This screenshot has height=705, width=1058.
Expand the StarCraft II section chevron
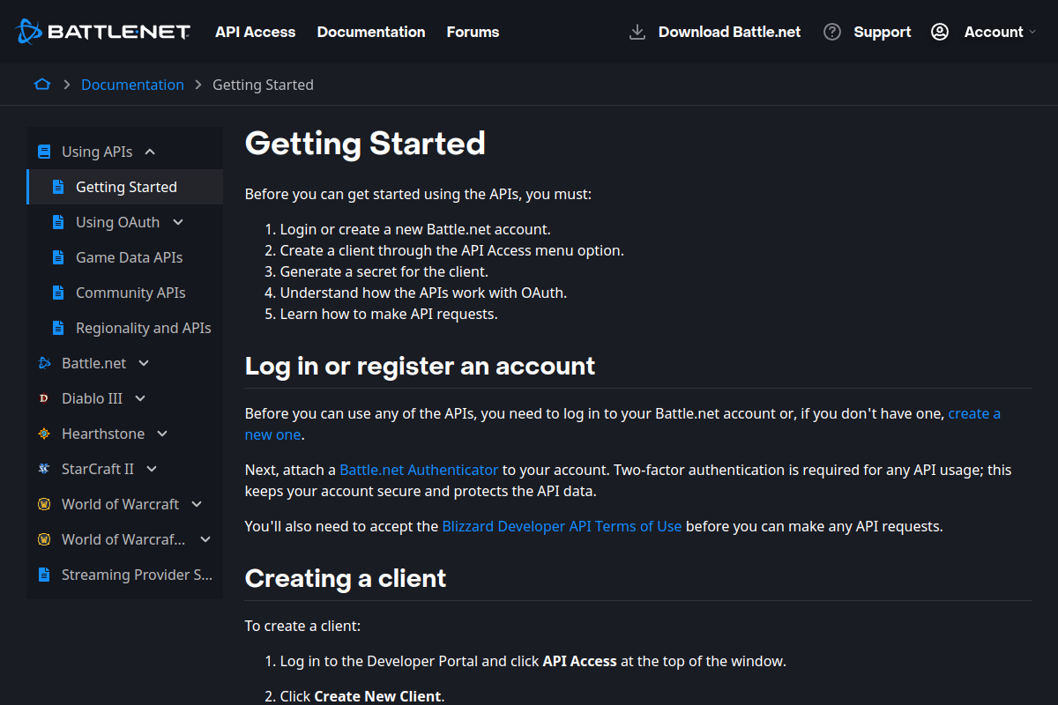tap(152, 469)
